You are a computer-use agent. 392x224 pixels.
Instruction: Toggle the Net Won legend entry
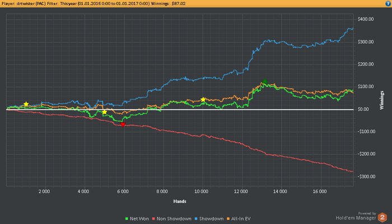(x=137, y=219)
